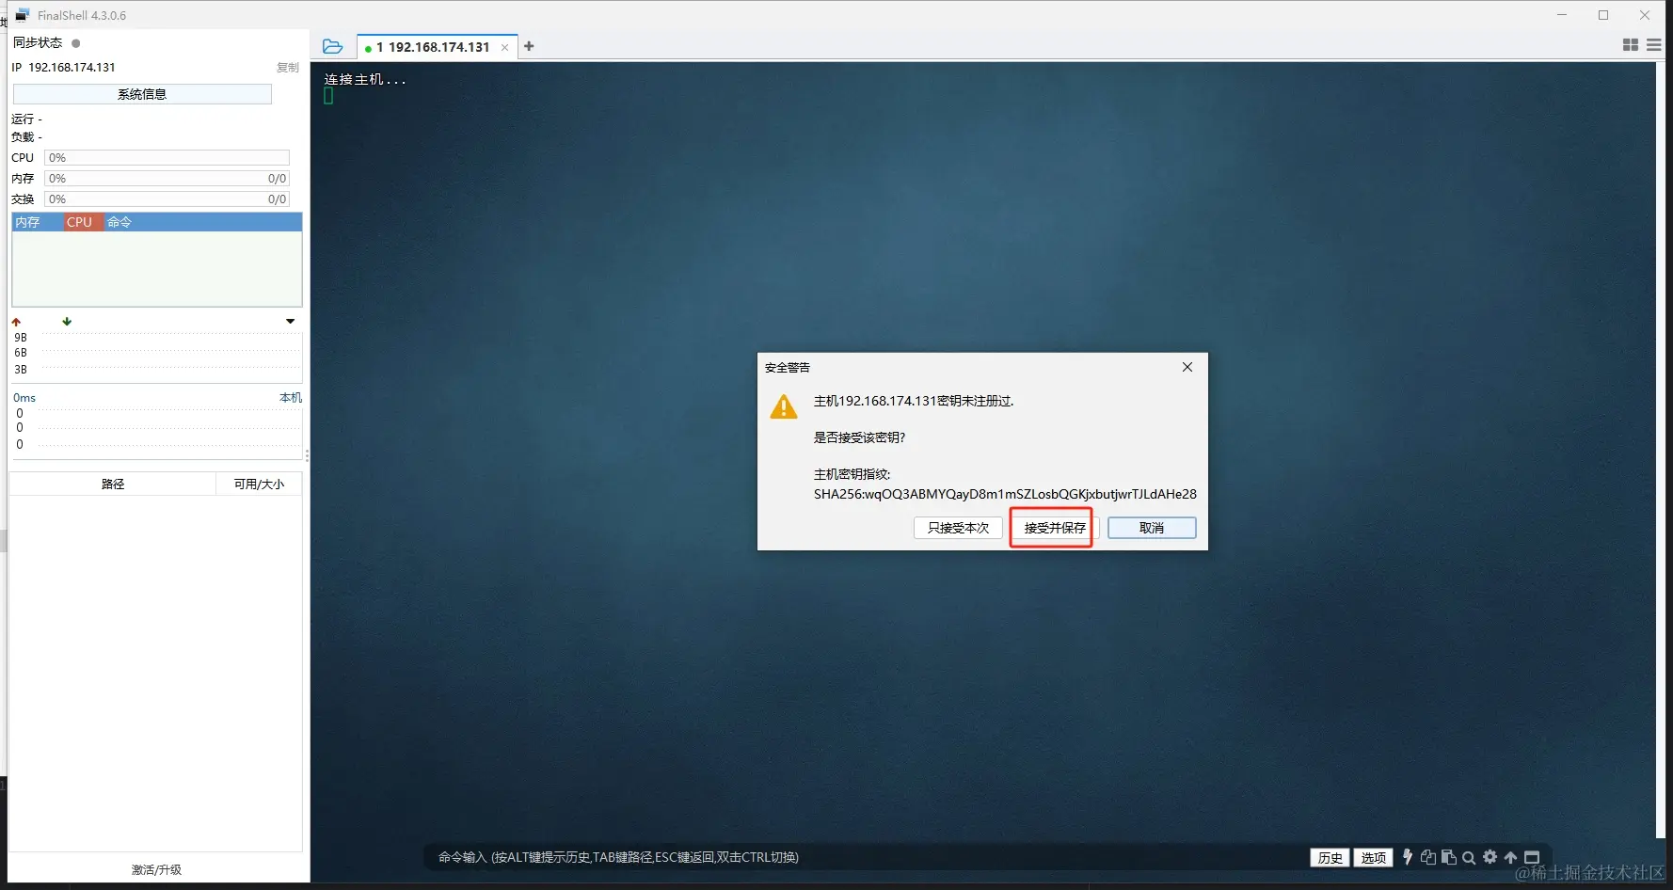This screenshot has height=890, width=1673.
Task: Click the warning triangle icon in dialog
Action: pos(784,406)
